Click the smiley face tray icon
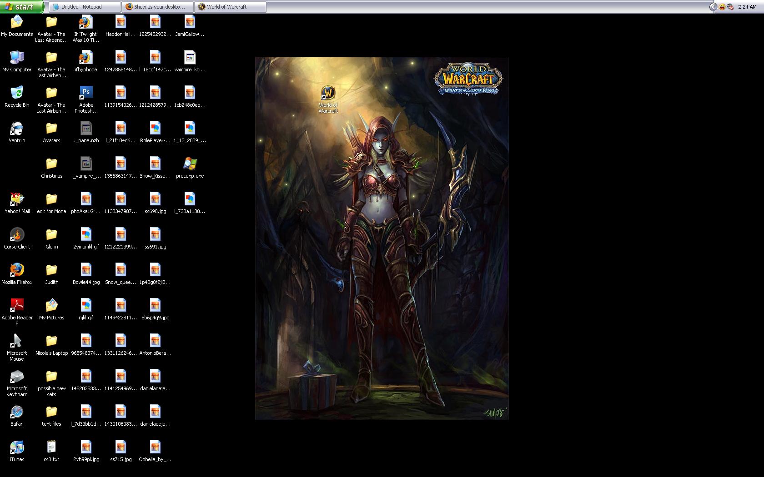The height and width of the screenshot is (477, 764). point(722,7)
